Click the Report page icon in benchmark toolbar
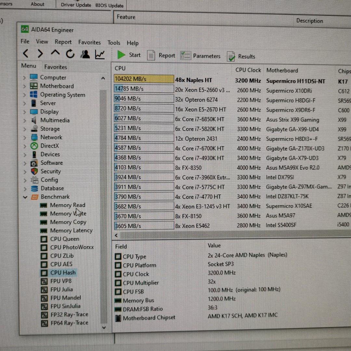This screenshot has height=351, width=351. click(151, 55)
